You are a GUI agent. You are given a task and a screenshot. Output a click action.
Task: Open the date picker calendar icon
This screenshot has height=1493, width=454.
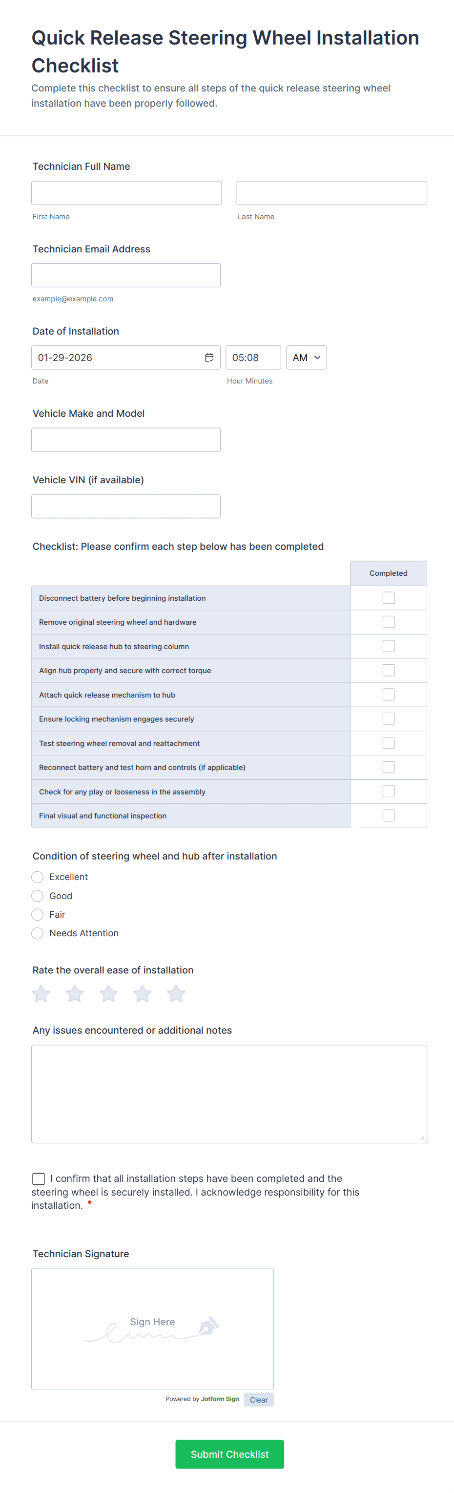click(x=209, y=358)
